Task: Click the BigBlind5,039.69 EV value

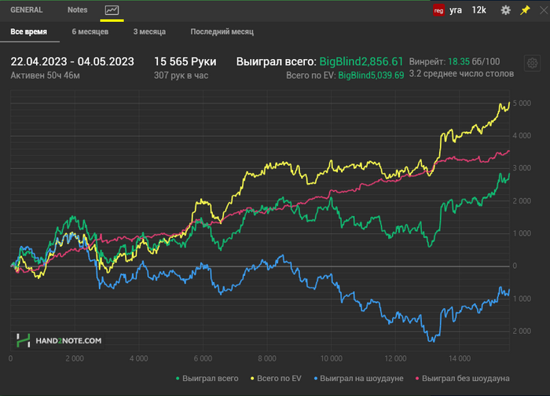Action: click(x=371, y=75)
